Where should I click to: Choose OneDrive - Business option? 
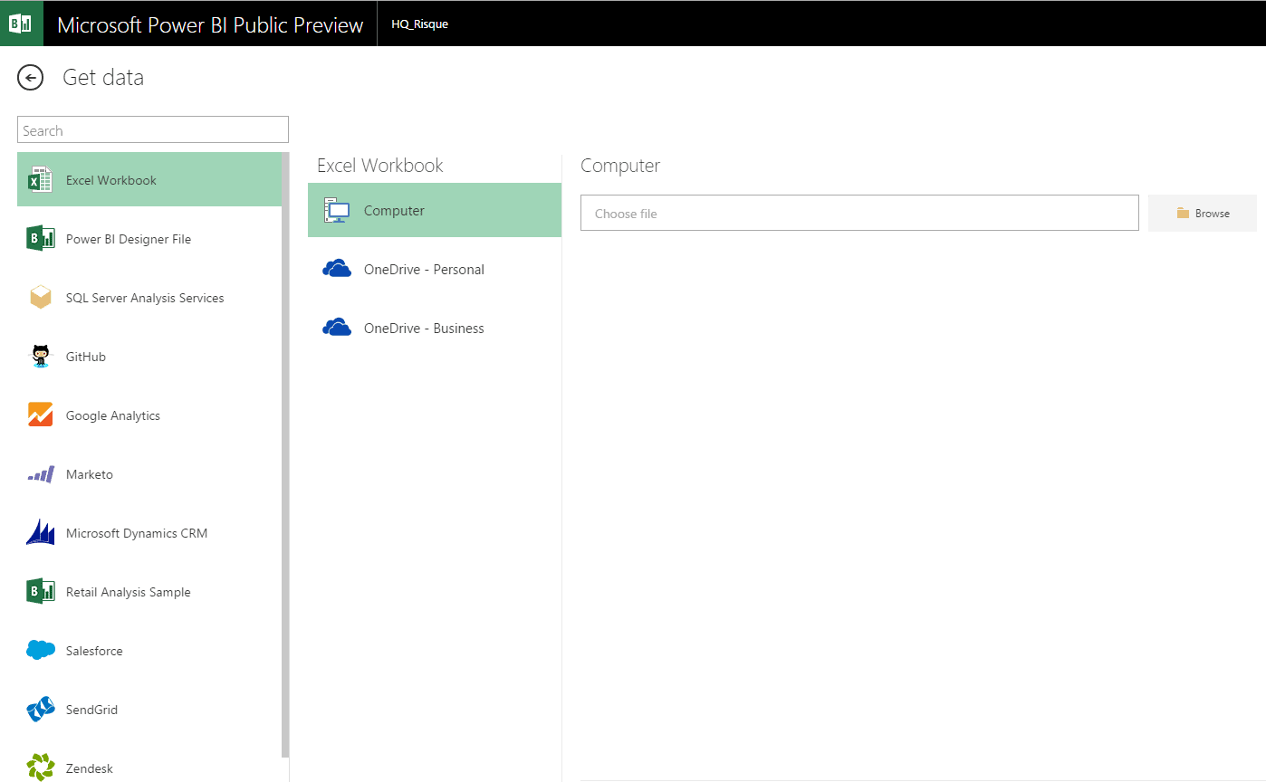click(x=424, y=329)
